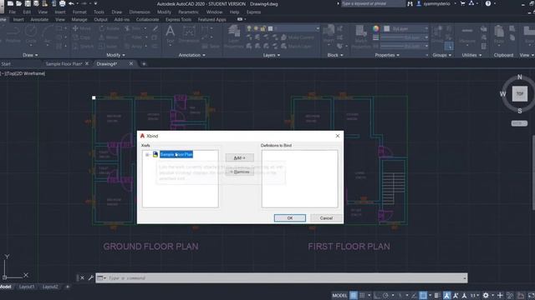Open the Format menu
Image resolution: width=535 pixels, height=300 pixels.
(x=79, y=12)
